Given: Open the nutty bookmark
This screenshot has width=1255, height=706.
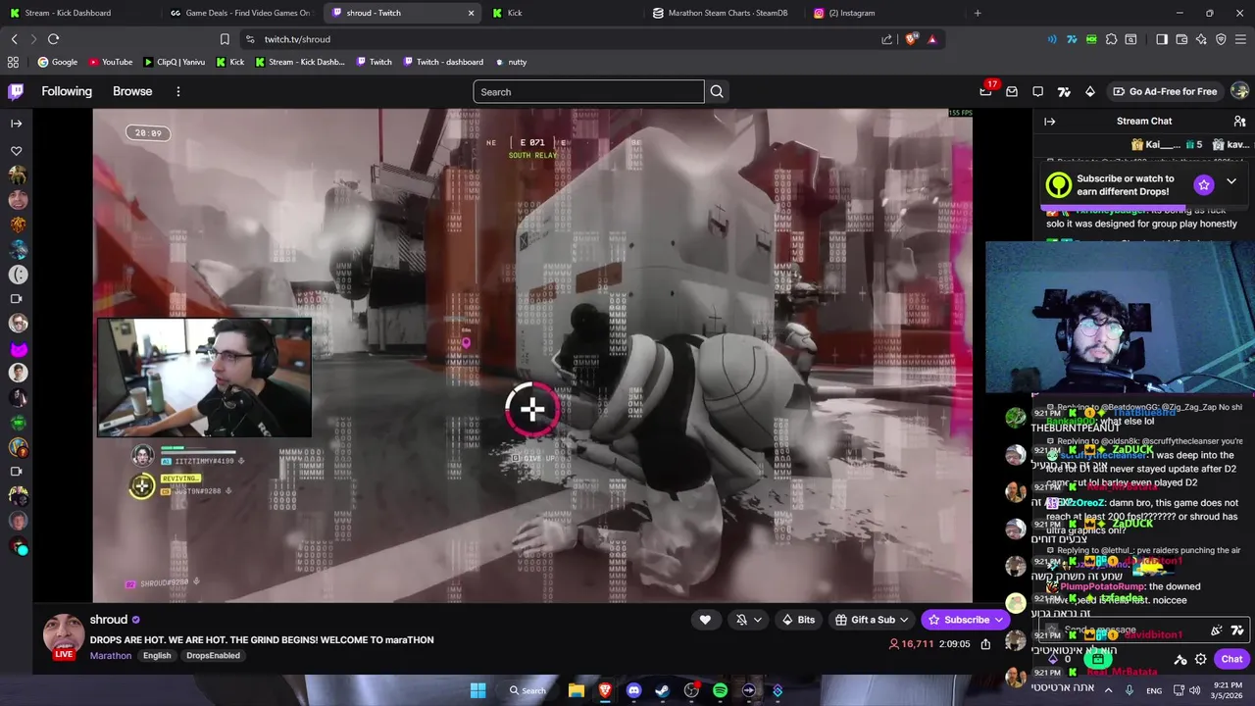Looking at the screenshot, I should (x=511, y=62).
